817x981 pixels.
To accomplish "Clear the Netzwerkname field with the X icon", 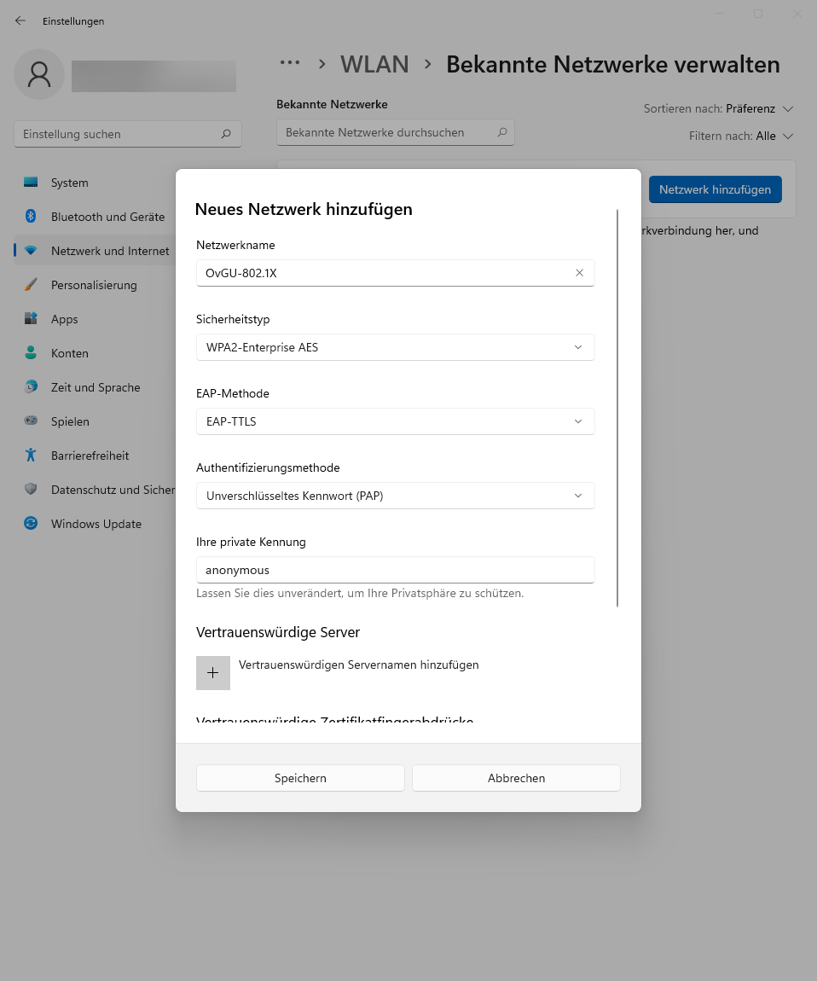I will (579, 273).
